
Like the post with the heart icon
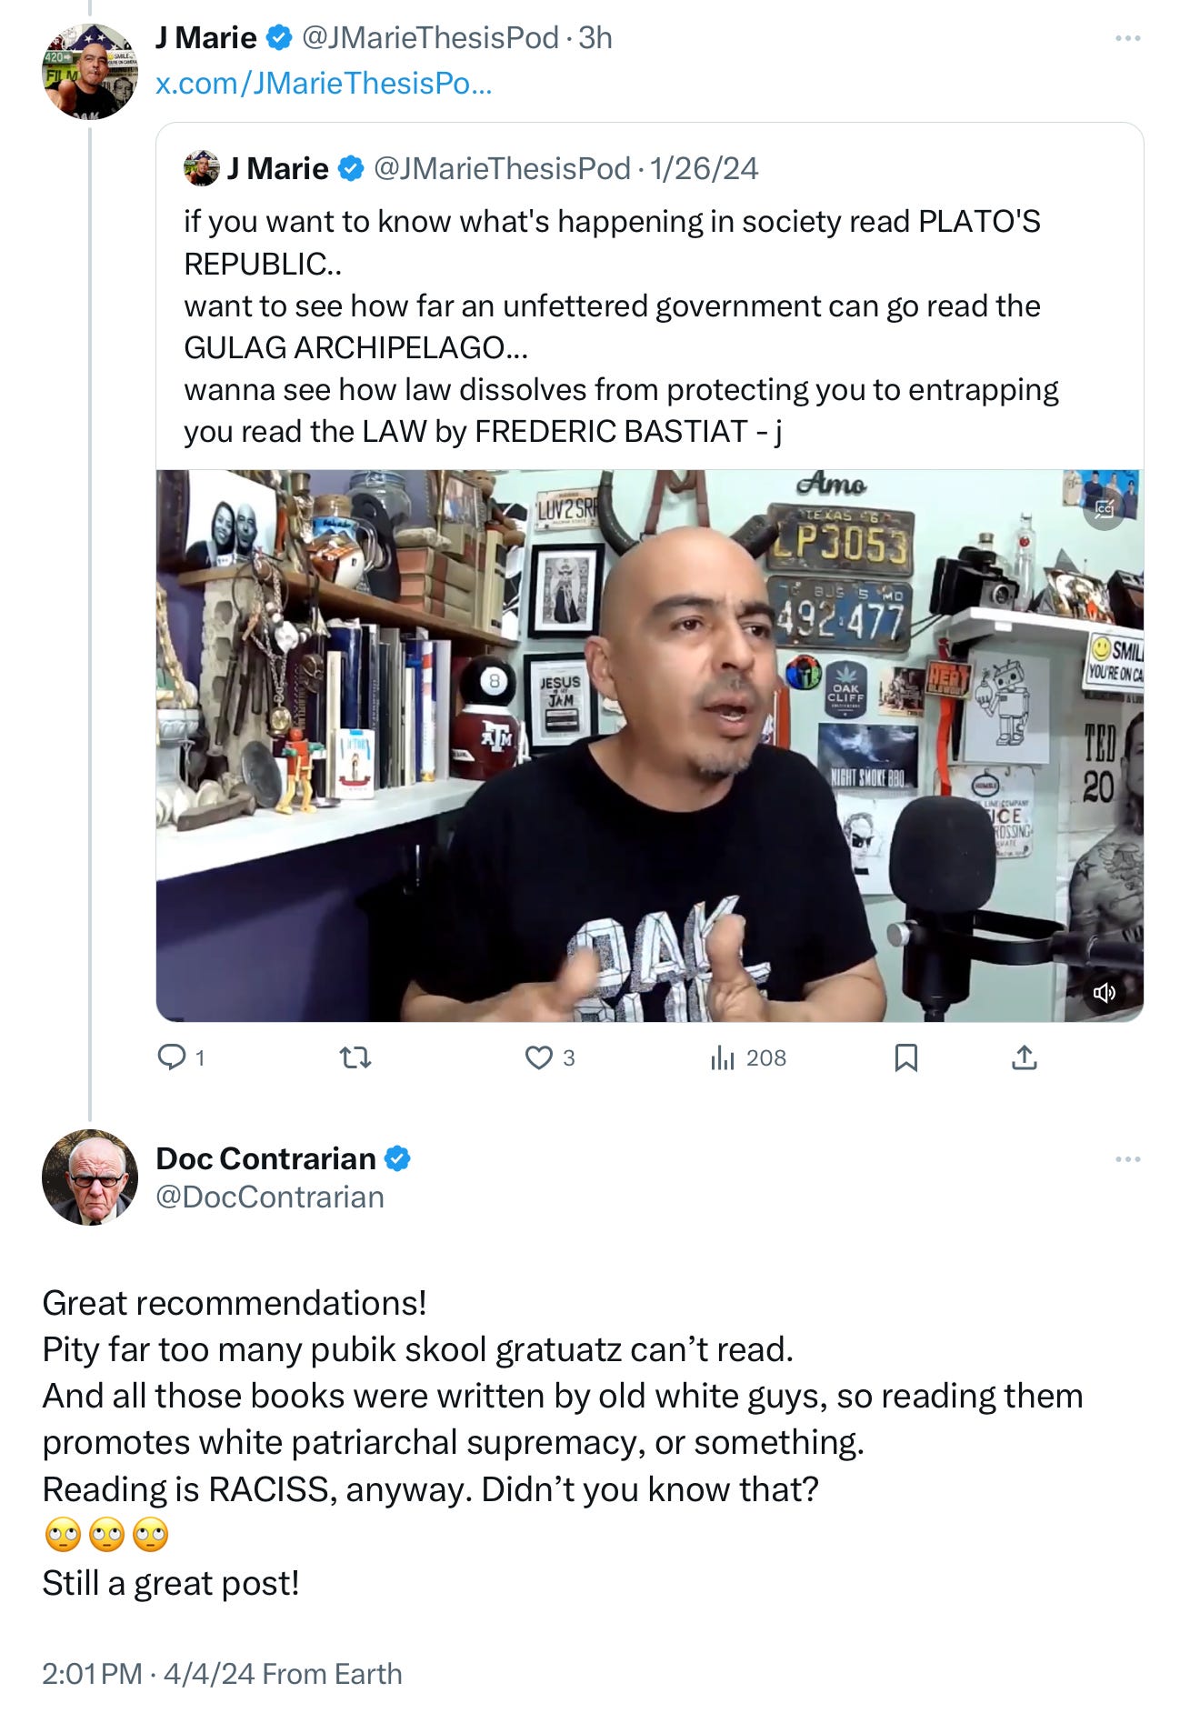tap(539, 1057)
